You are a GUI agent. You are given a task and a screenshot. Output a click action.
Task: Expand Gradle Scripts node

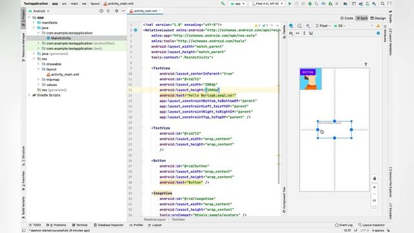pyautogui.click(x=29, y=95)
